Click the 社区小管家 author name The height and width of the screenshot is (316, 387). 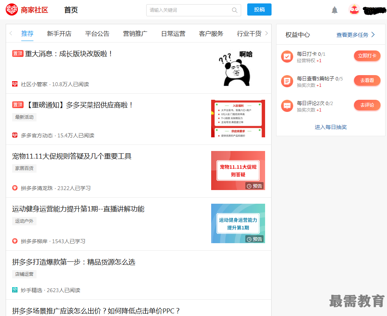click(34, 84)
